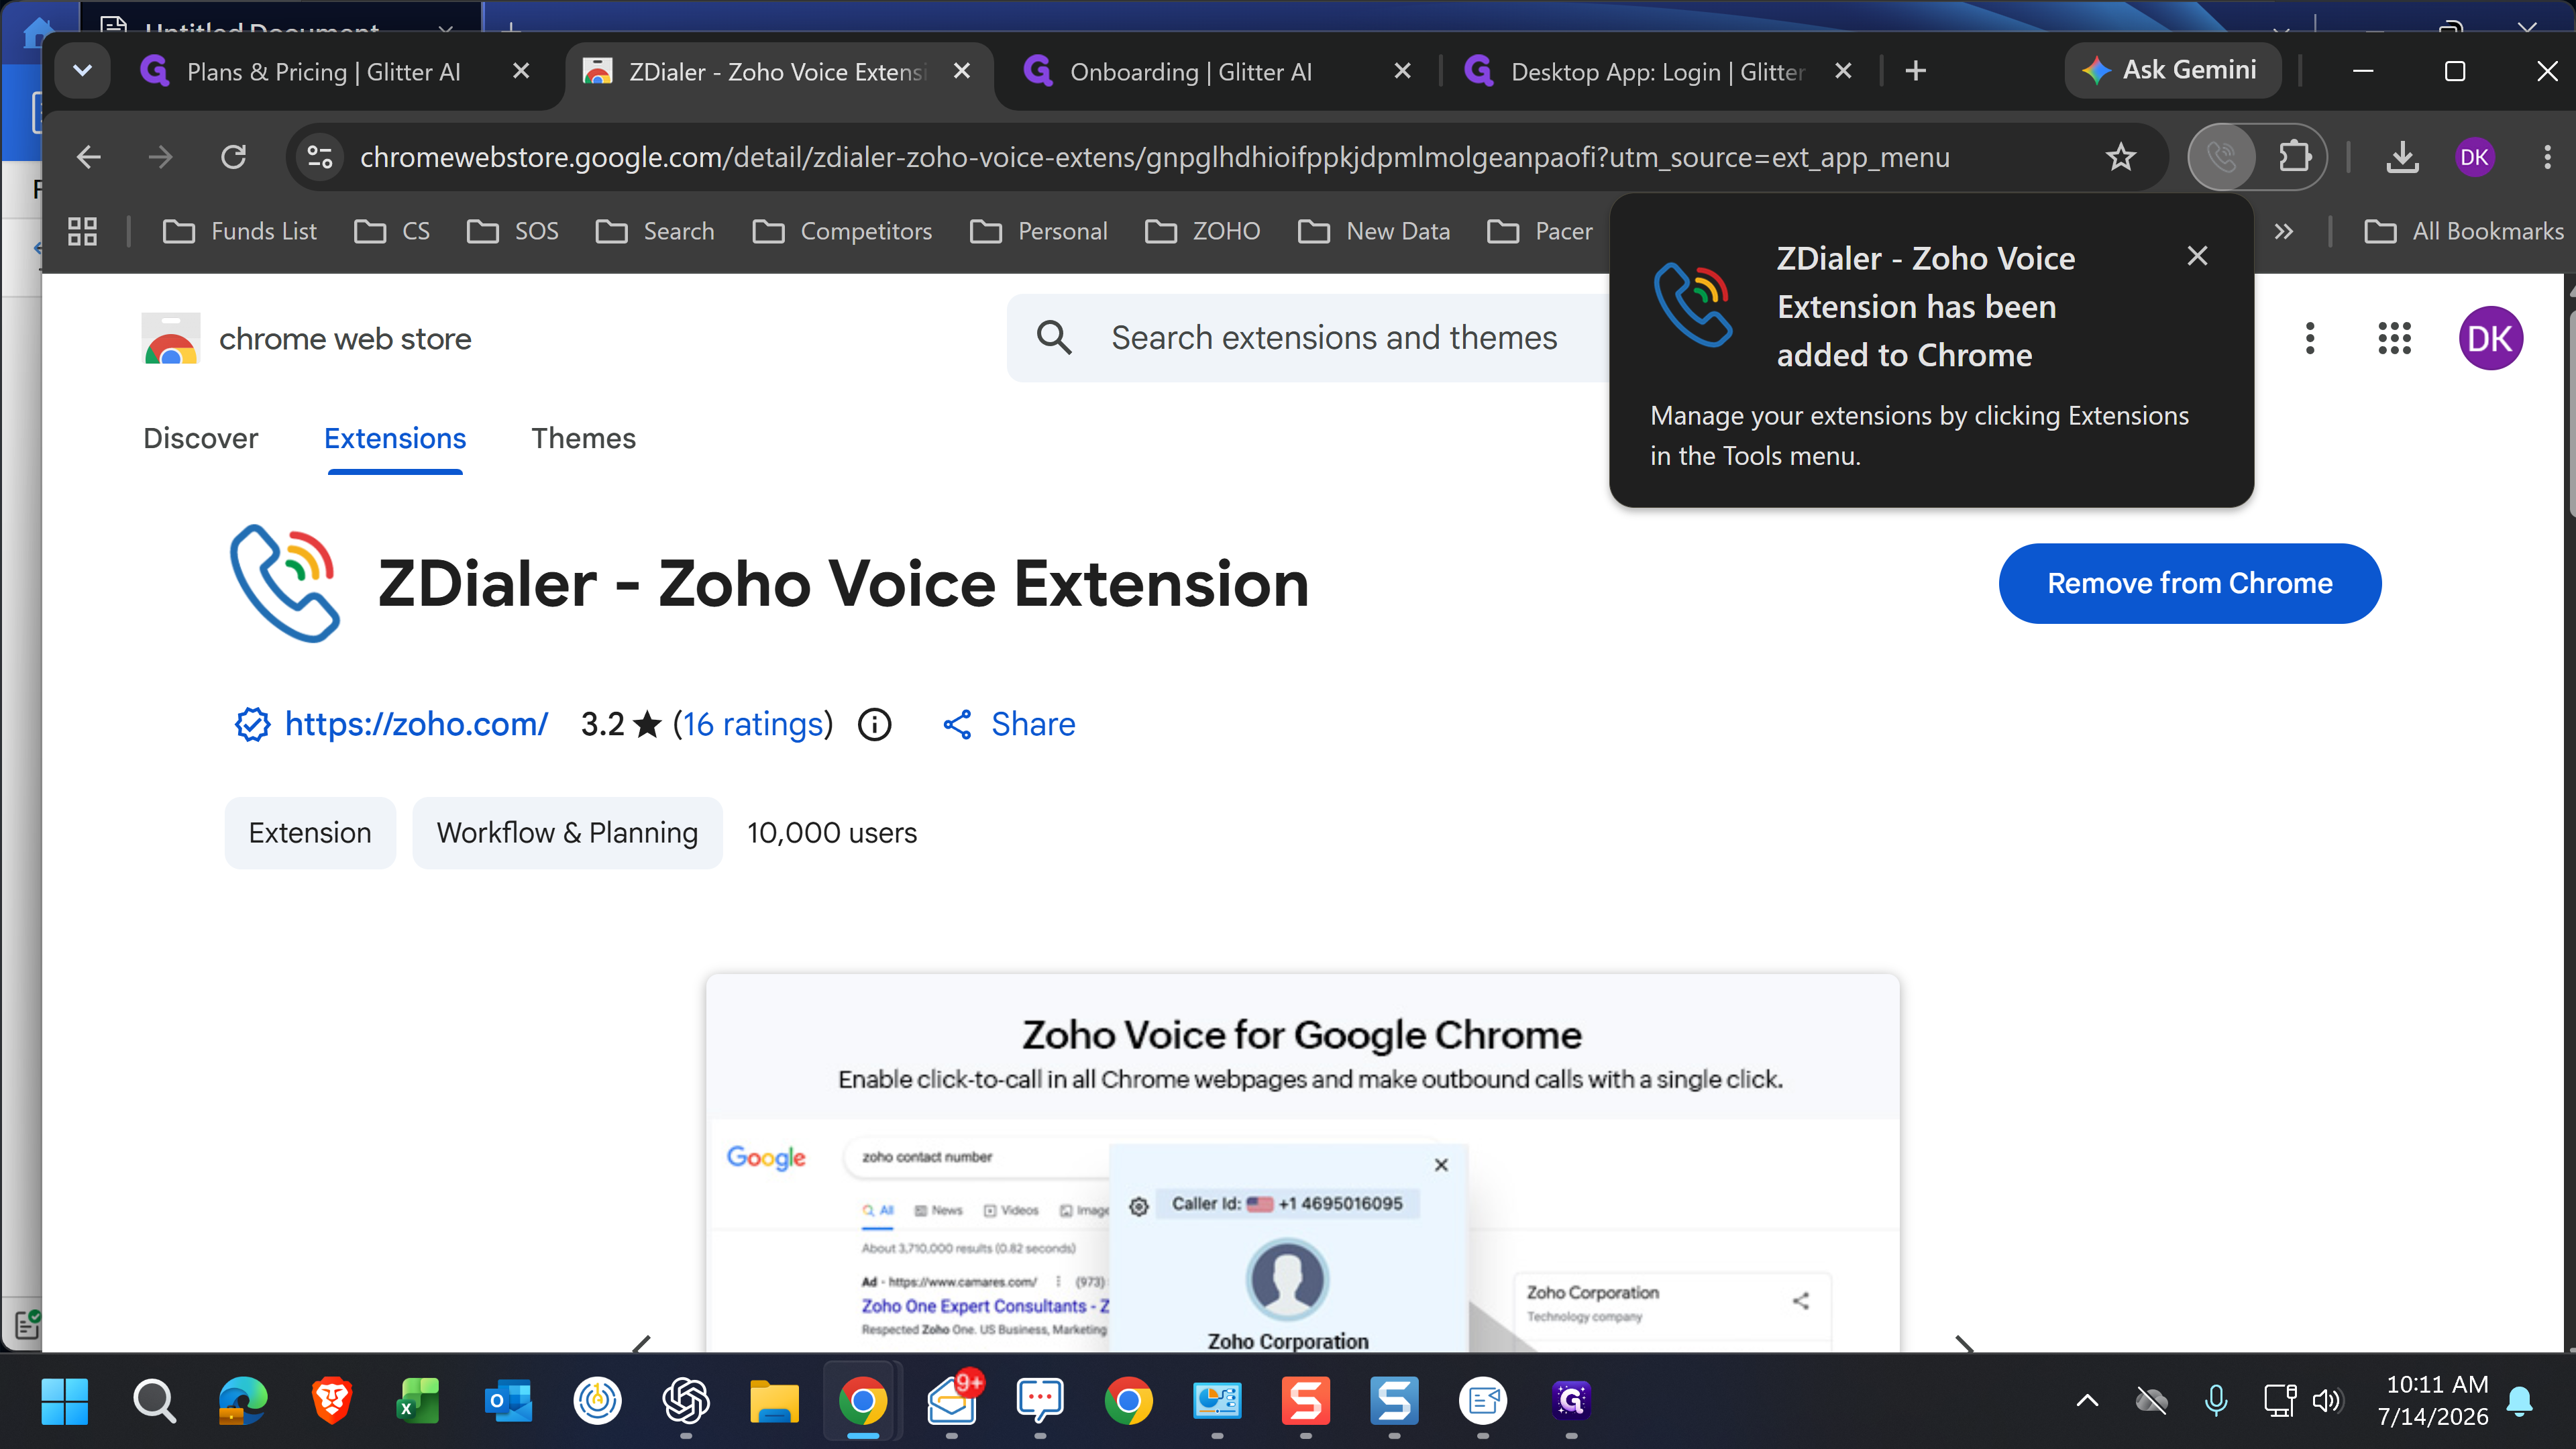Click the Extension category chip
The height and width of the screenshot is (1449, 2576).
[x=310, y=833]
